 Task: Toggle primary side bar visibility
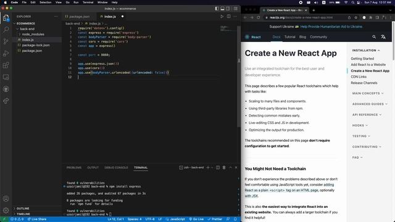point(217,9)
